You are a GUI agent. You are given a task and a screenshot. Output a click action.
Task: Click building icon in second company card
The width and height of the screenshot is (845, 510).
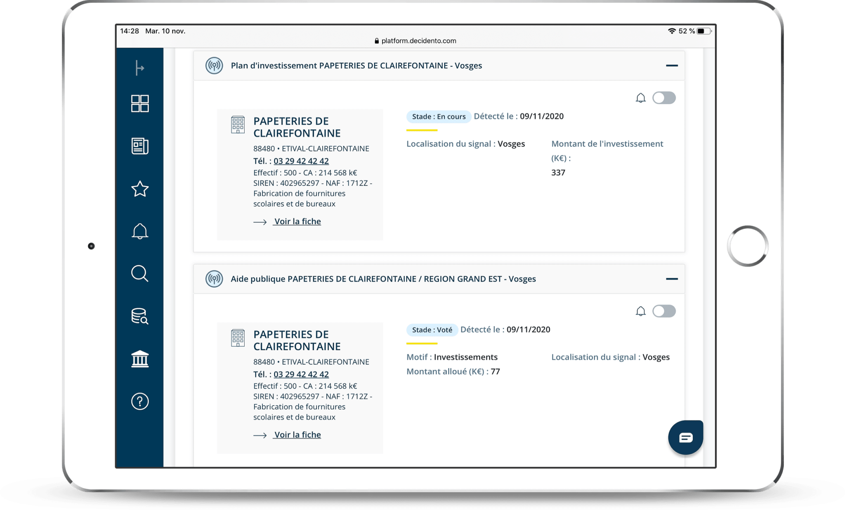pyautogui.click(x=238, y=338)
